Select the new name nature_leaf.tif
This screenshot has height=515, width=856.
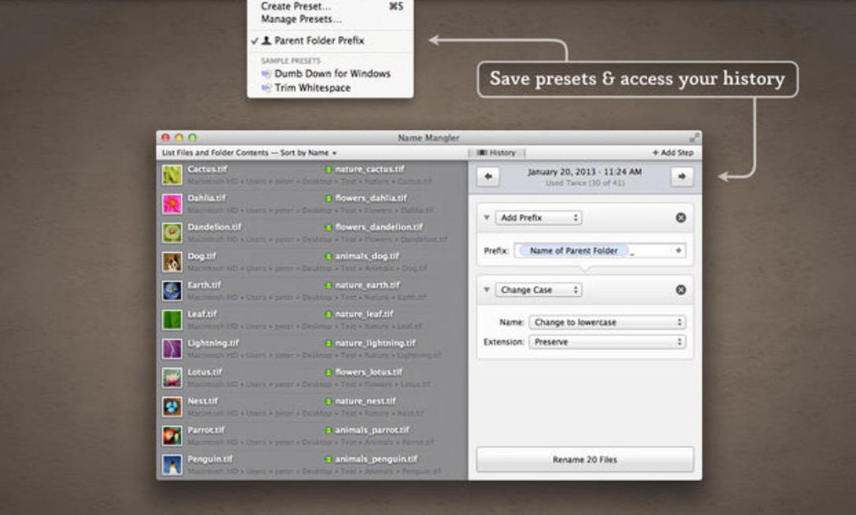coord(364,314)
